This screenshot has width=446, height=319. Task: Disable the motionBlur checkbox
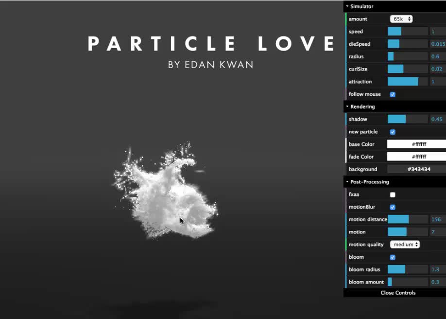point(393,207)
